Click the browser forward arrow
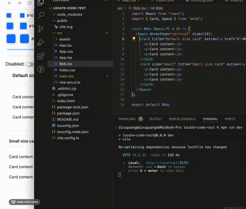The width and height of the screenshot is (246, 209). [19, 3]
